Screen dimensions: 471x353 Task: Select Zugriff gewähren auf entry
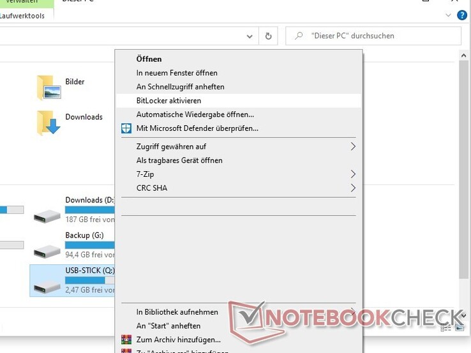click(239, 146)
